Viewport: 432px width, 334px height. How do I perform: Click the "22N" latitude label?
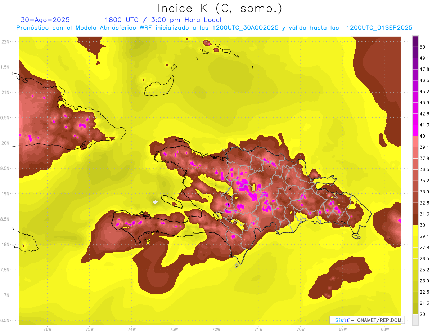6,41
